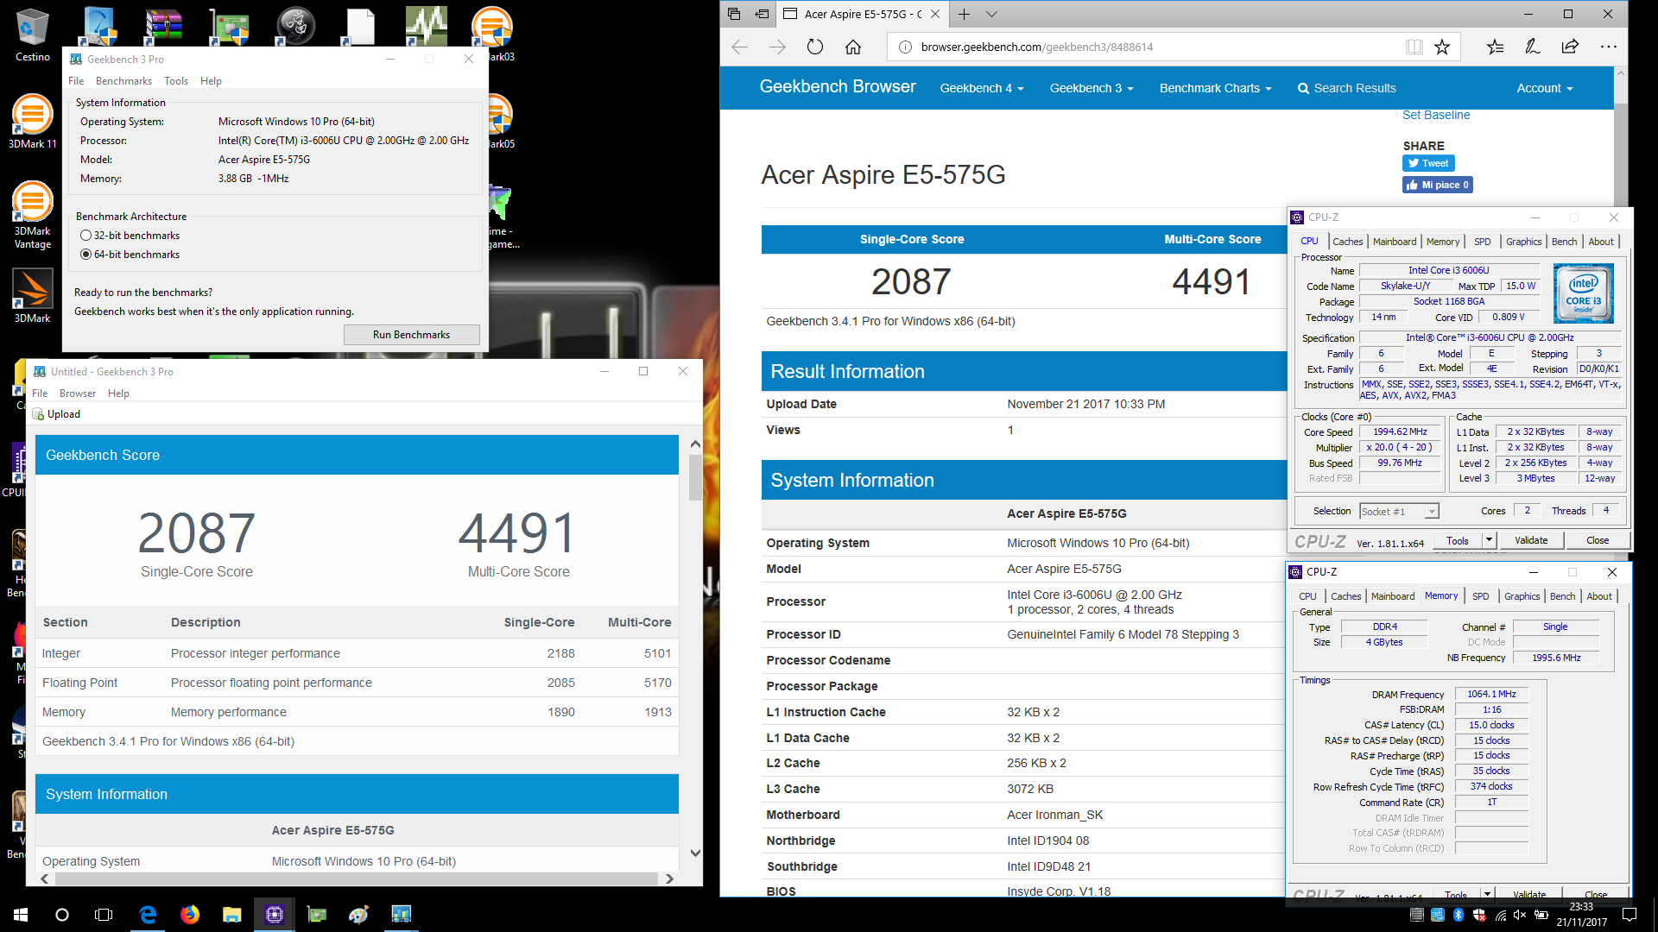
Task: Click horizontal scrollbar in Geekbench results window
Action: 357,878
